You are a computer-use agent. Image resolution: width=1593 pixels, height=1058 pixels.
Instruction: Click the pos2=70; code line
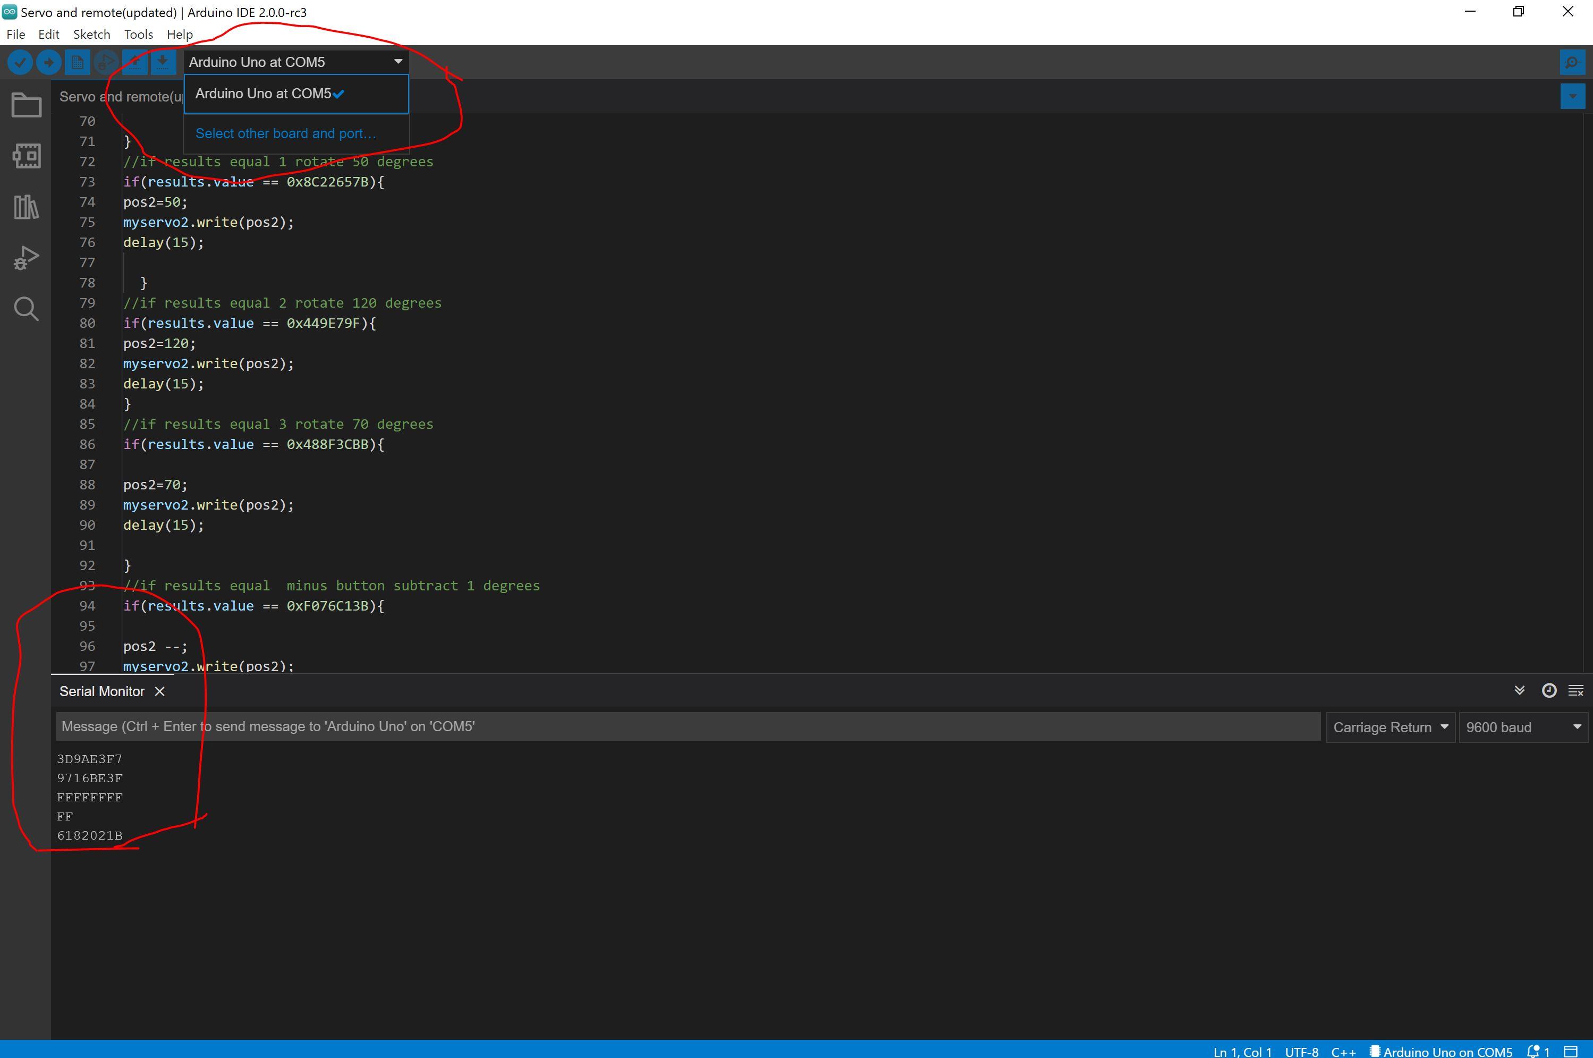pos(155,485)
